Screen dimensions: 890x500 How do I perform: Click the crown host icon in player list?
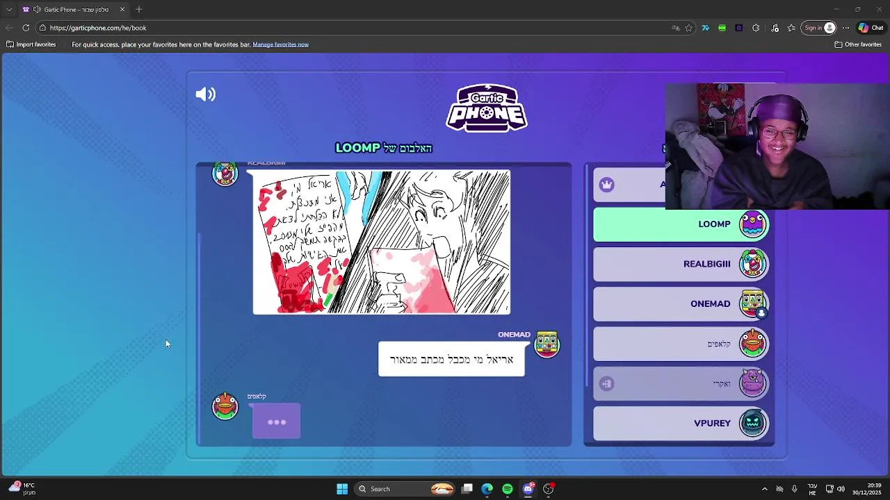[x=607, y=185]
